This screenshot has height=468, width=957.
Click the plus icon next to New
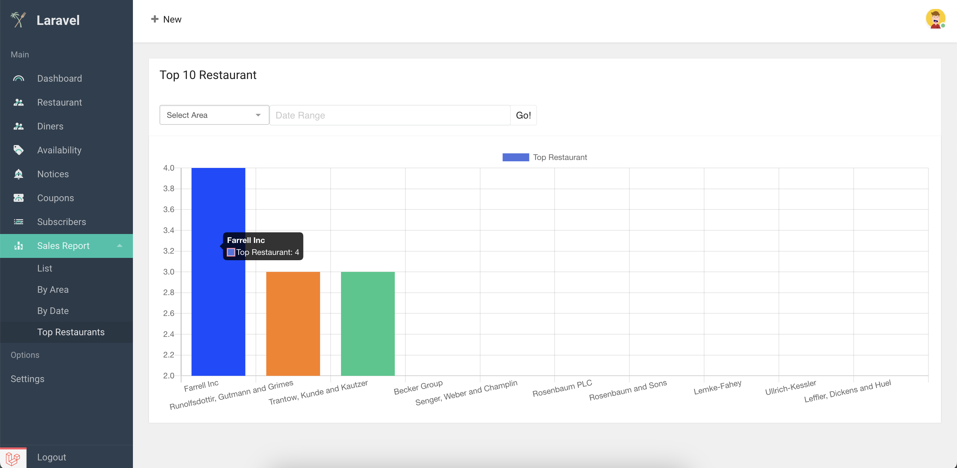155,19
